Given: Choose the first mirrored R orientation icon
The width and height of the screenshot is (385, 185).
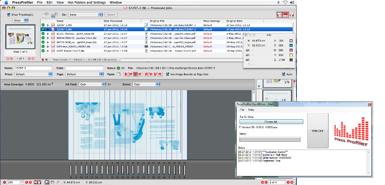Looking at the screenshot, I should pos(146,74).
